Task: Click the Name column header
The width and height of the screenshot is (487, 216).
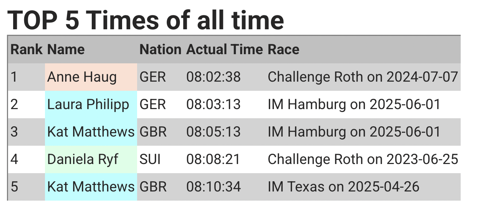Action: [x=66, y=49]
